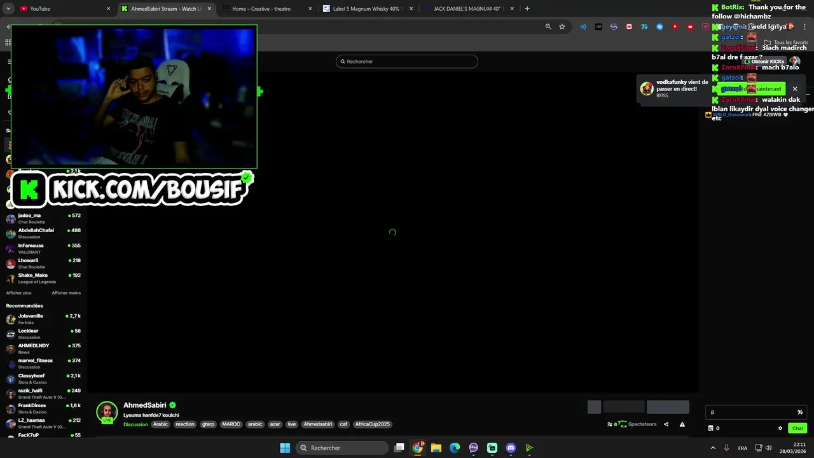
Task: Click AhmedSabiri's live avatar
Action: 107,412
